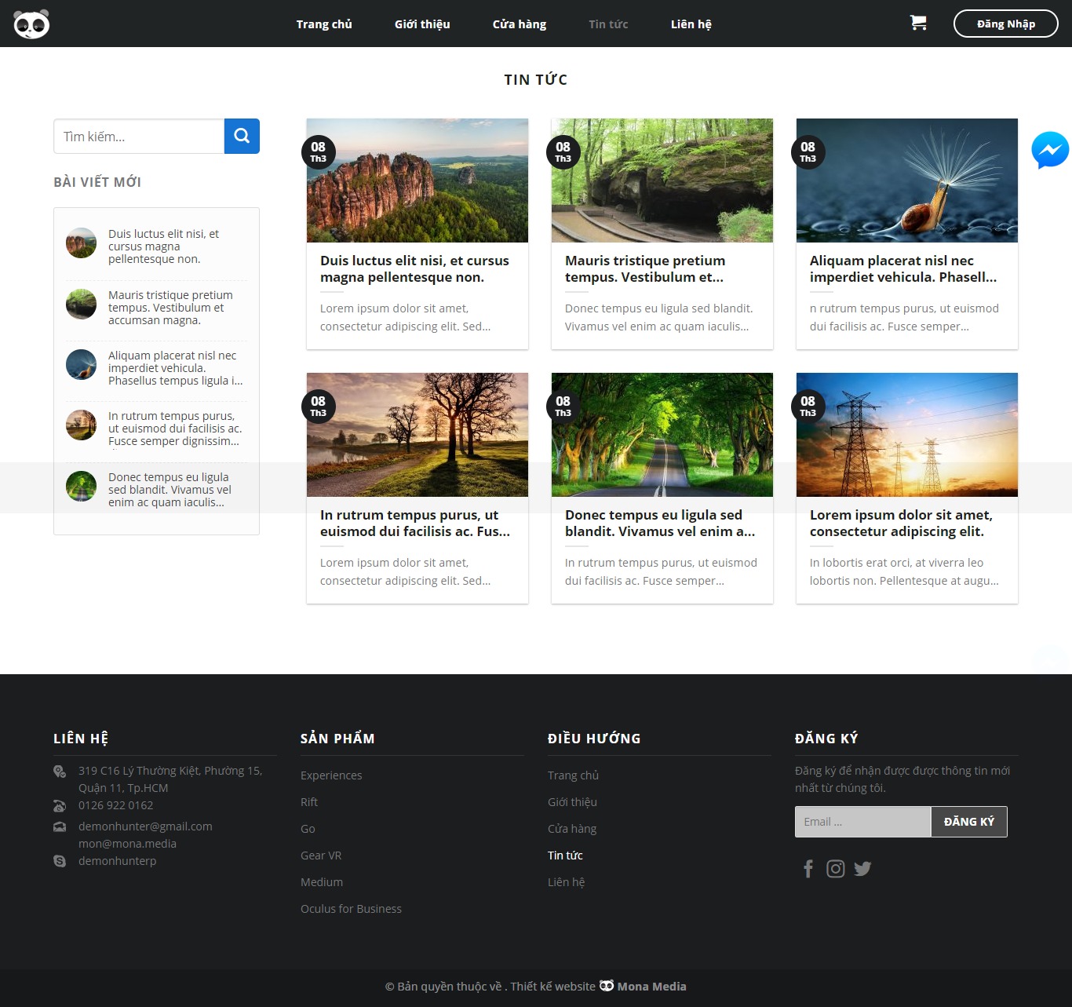The height and width of the screenshot is (1007, 1072).
Task: Click sidebar round thumbnail for Duis luctus post
Action: pyautogui.click(x=81, y=243)
